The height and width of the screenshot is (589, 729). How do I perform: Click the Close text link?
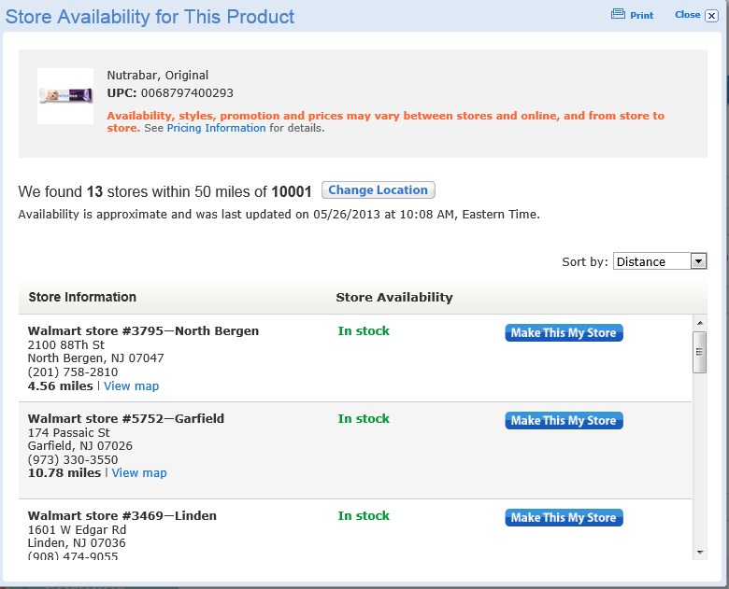tap(687, 15)
